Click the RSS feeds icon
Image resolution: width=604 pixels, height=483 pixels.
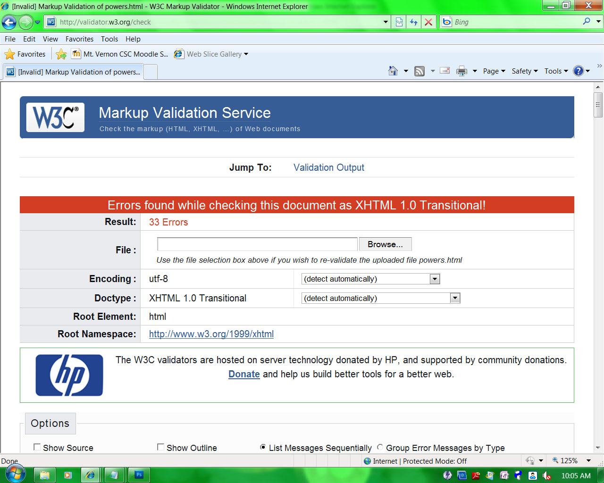coord(419,71)
